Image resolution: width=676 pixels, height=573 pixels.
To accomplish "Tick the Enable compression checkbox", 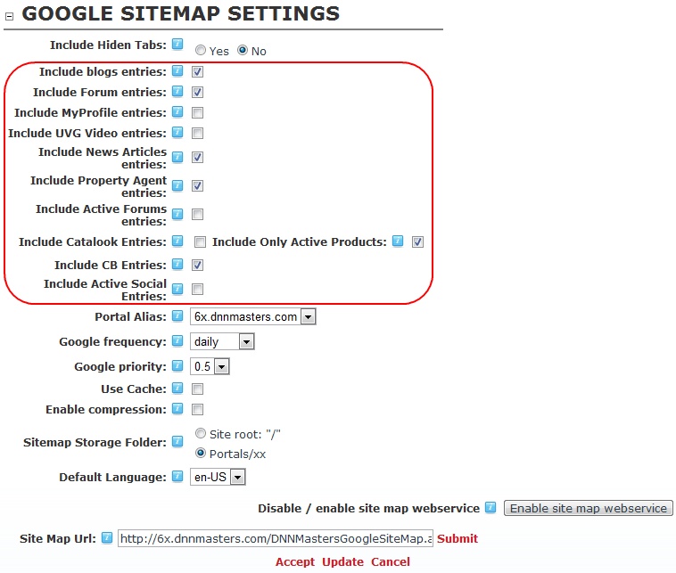I will (197, 409).
